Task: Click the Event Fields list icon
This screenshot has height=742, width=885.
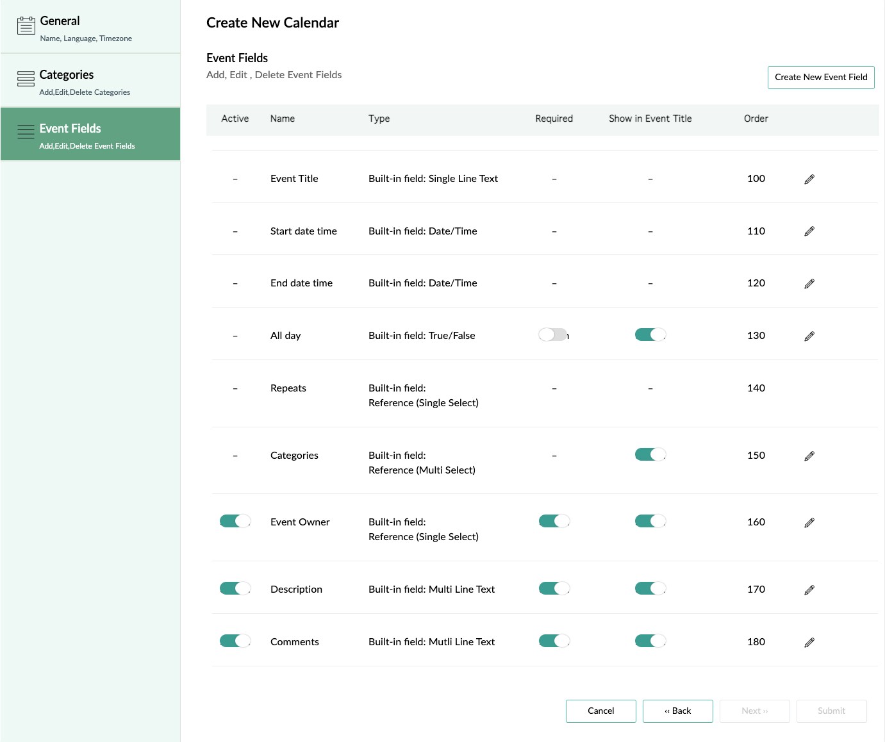Action: pos(26,130)
